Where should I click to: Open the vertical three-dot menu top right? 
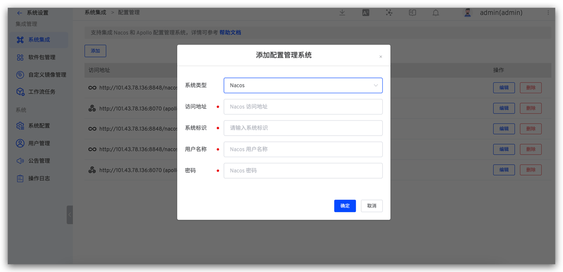point(548,12)
